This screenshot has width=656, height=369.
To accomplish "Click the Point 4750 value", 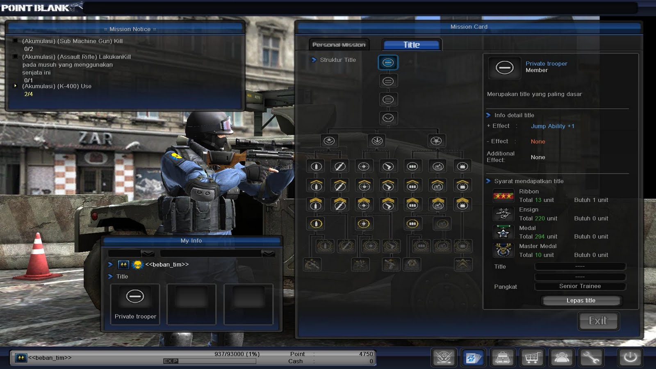I will click(x=366, y=354).
